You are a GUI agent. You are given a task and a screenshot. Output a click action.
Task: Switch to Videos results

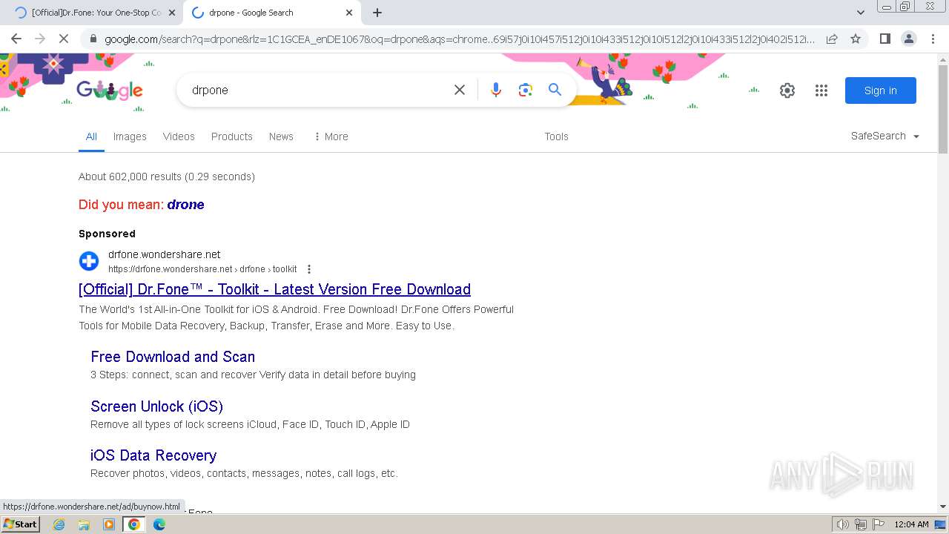coord(179,136)
